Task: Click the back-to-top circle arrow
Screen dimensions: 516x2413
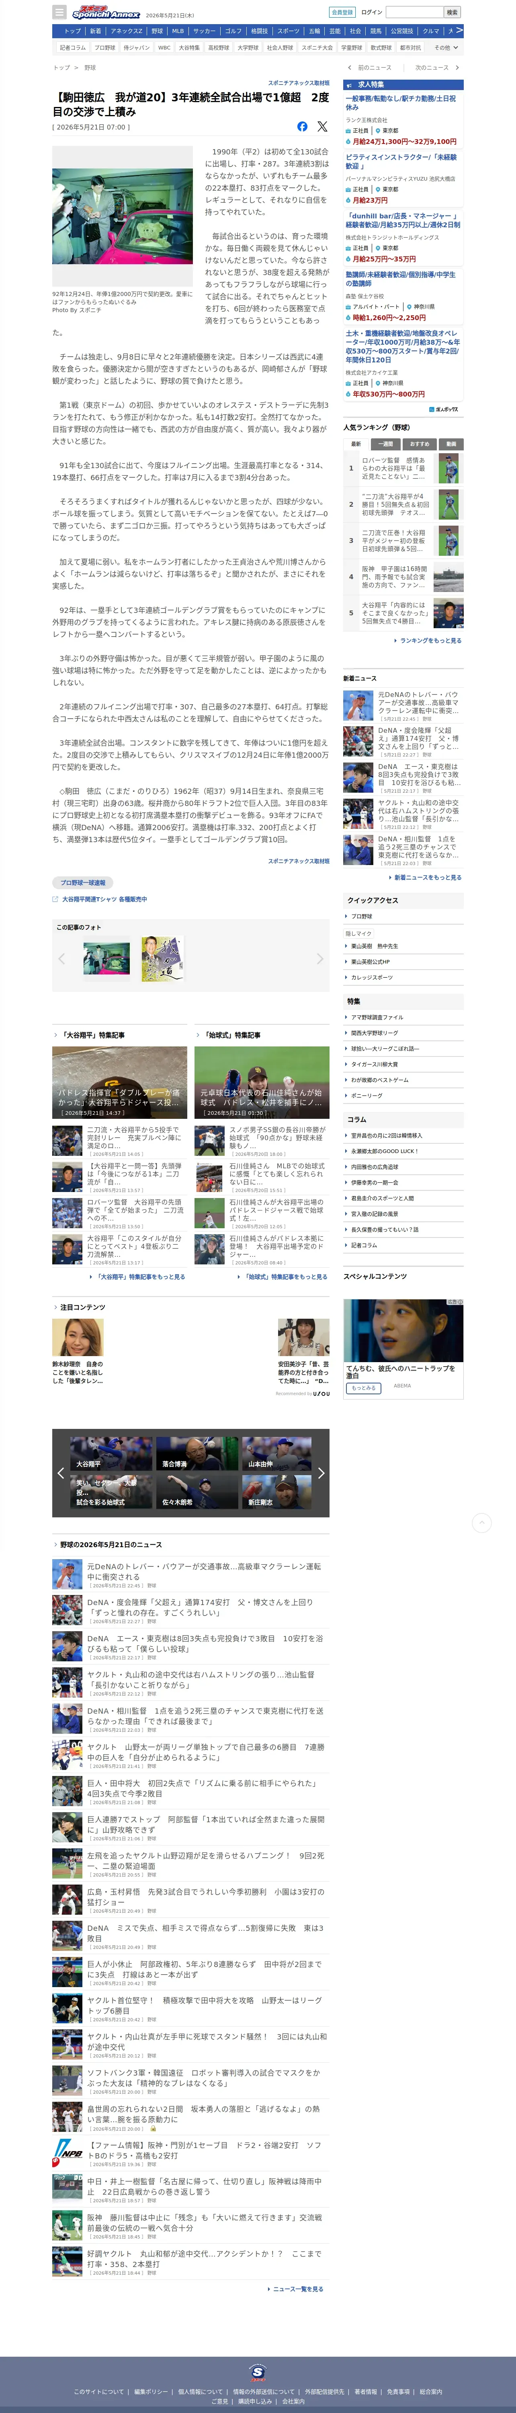Action: coord(481,1522)
